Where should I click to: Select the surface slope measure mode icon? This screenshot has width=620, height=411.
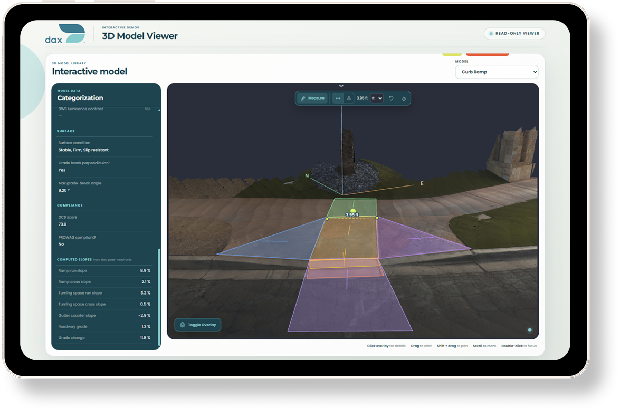[x=349, y=99]
